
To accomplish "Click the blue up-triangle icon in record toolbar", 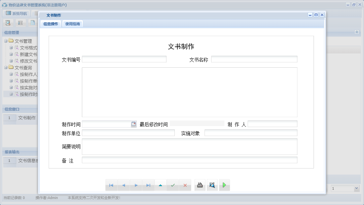I will click(x=160, y=185).
